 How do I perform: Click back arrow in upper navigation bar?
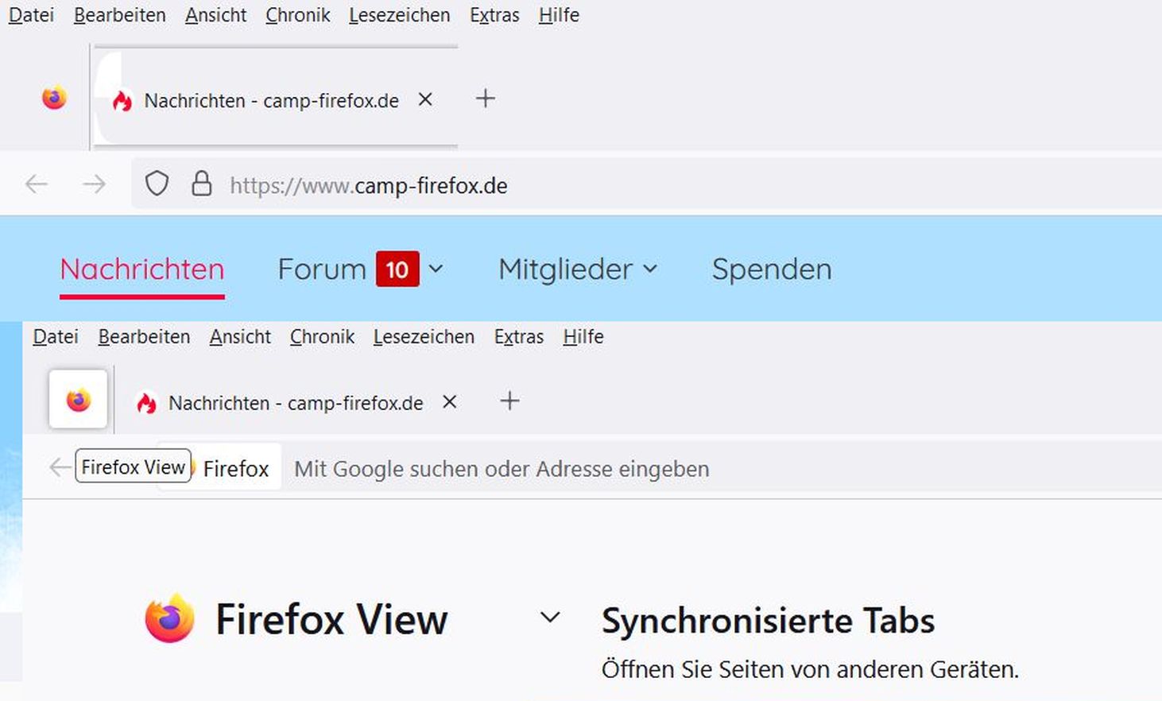[37, 184]
